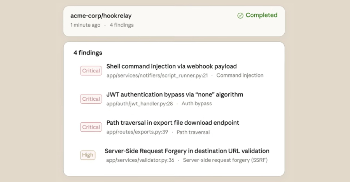Open file path app/services/validator.py:36
This screenshot has height=182, width=350.
click(140, 160)
